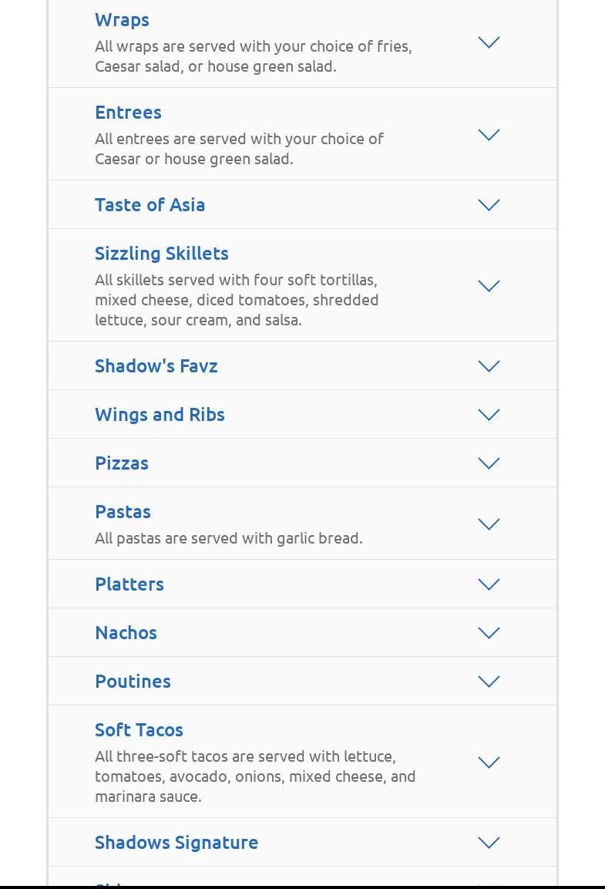Click the Pastas down-arrow icon
This screenshot has width=605, height=889.
coord(489,524)
